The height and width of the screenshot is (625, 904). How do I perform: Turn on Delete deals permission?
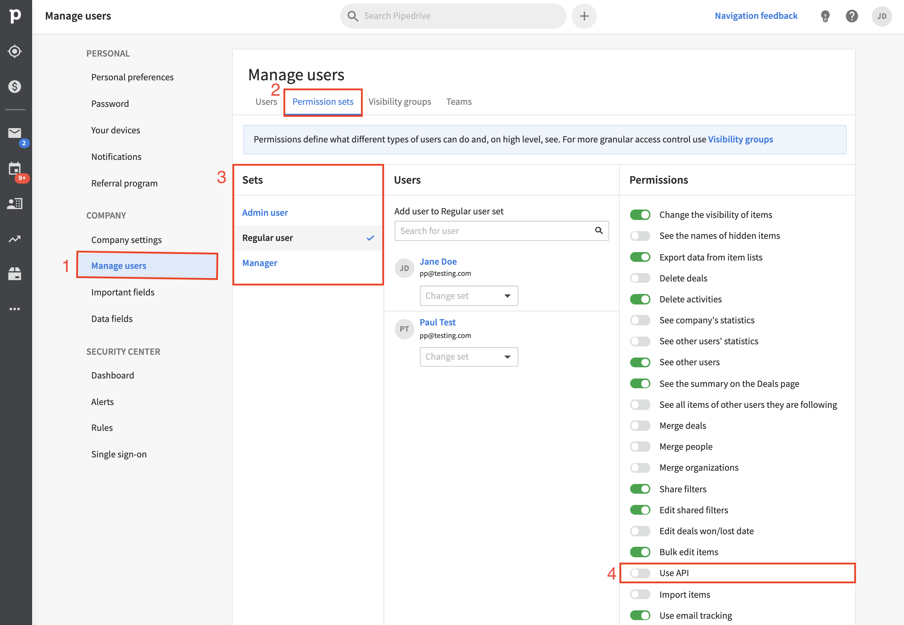[x=640, y=278]
